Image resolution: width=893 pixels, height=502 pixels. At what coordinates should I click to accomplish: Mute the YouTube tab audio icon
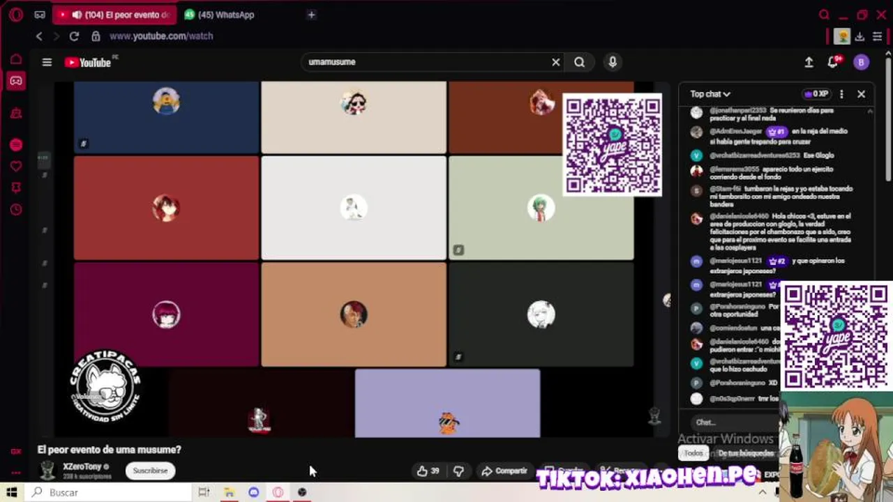(77, 15)
